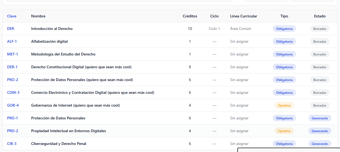Viewport: 340px width, 152px height.
Task: Click the Créditos column header
Action: pos(190,16)
